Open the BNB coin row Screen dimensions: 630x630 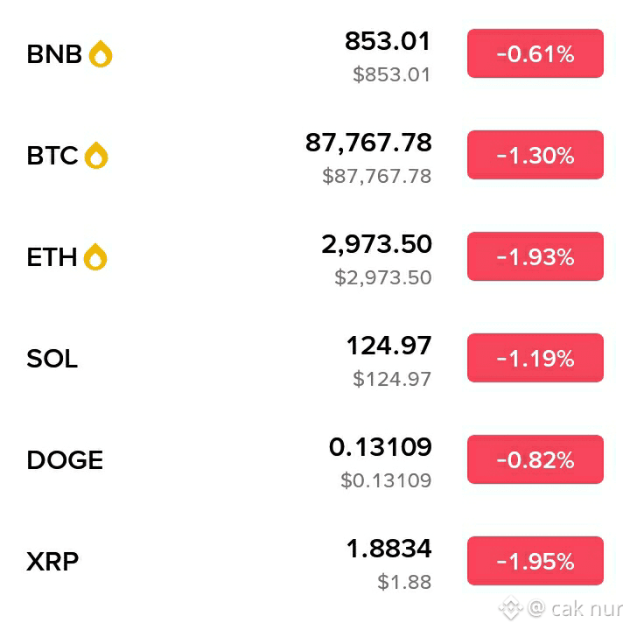315,54
